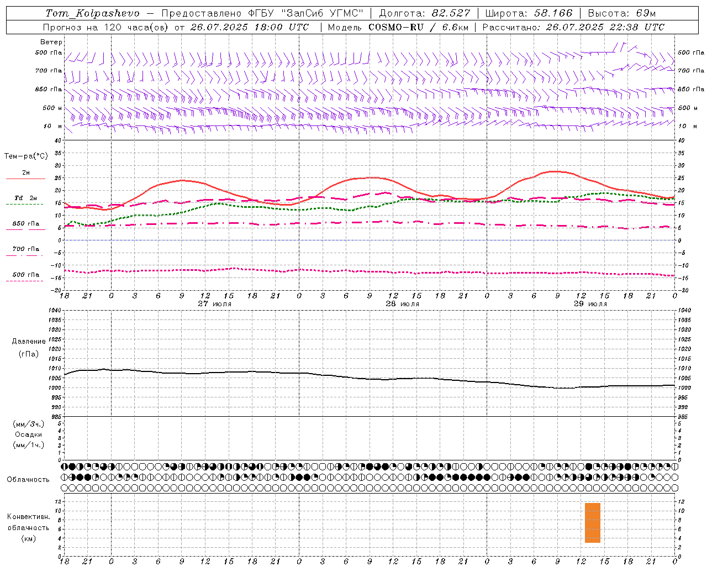
Task: Click the Тем-ра(°C) axis title
Action: (26, 156)
